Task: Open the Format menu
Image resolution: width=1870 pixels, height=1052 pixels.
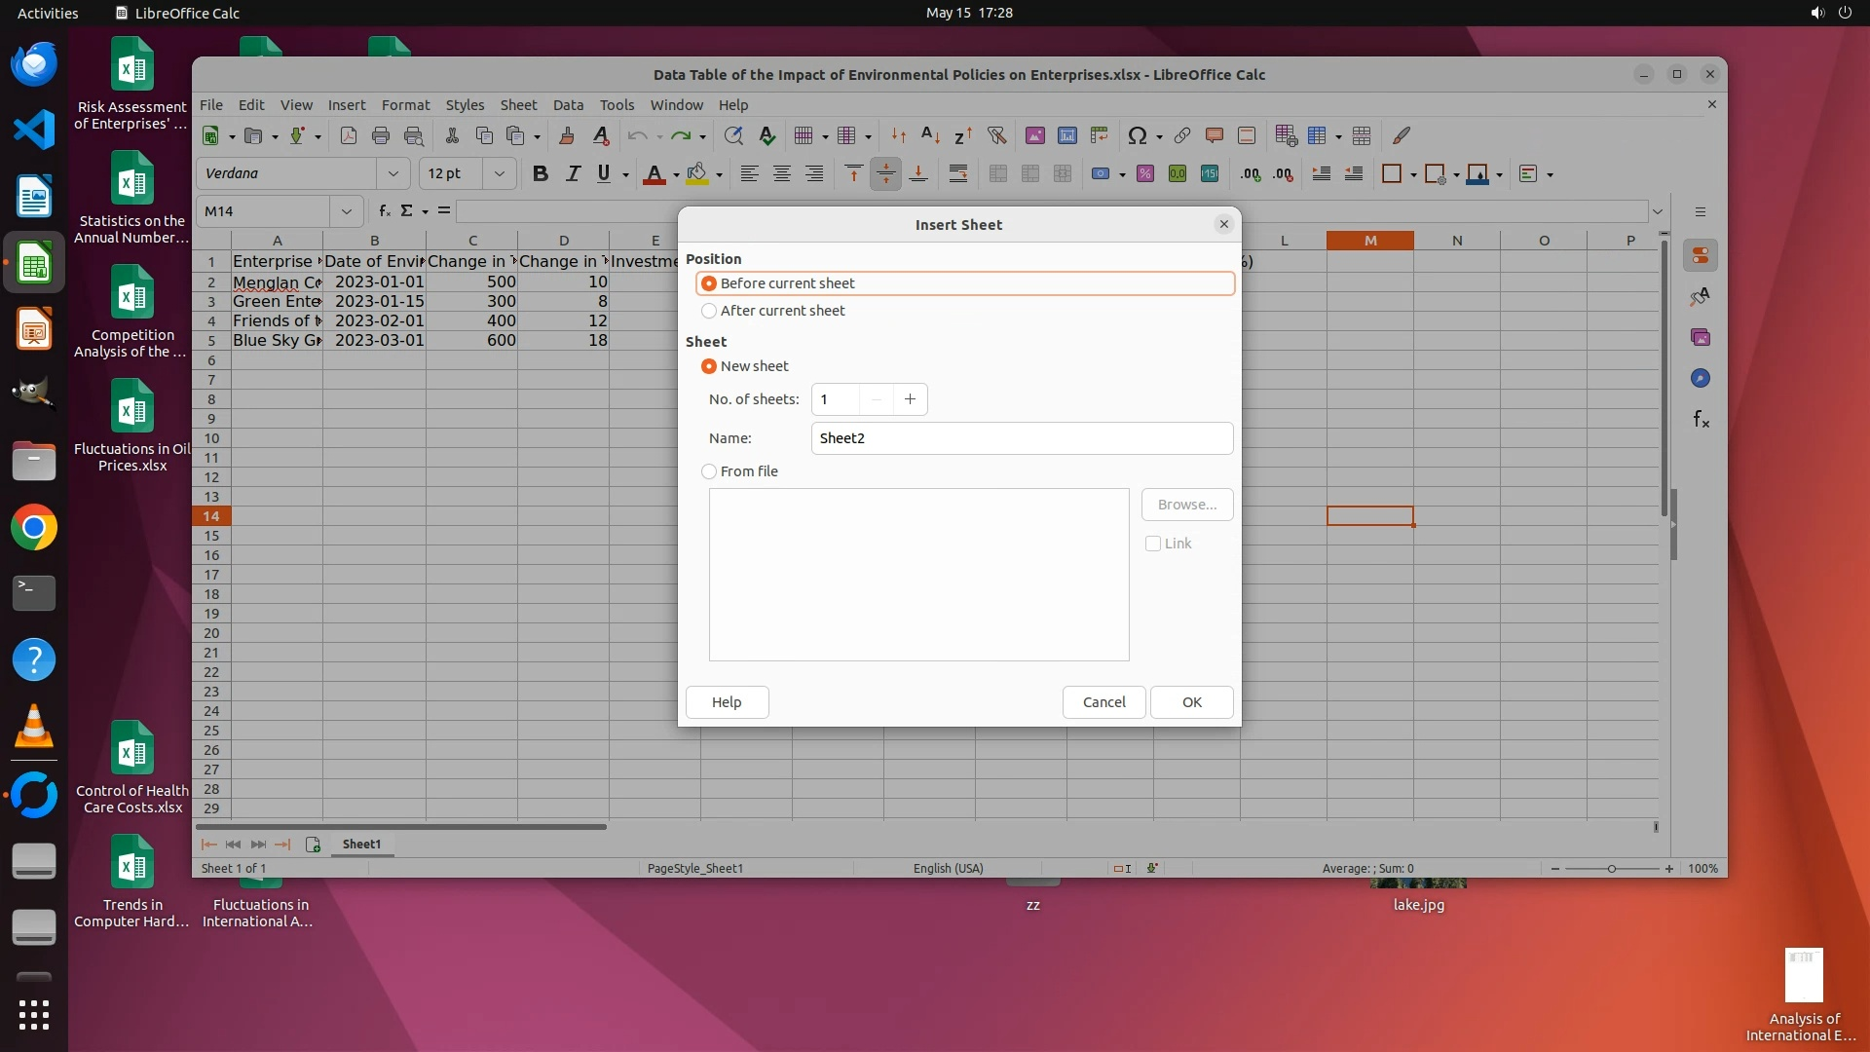Action: [405, 105]
